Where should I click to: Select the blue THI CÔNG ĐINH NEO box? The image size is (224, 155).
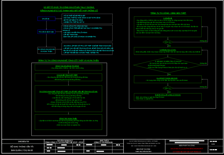46,32
